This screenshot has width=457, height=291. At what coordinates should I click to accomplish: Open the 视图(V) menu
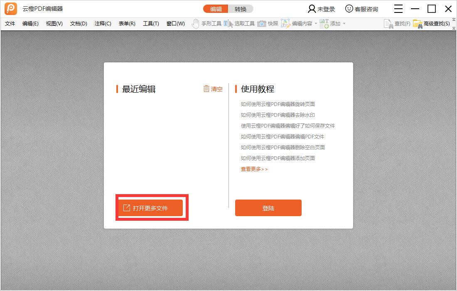click(x=54, y=24)
